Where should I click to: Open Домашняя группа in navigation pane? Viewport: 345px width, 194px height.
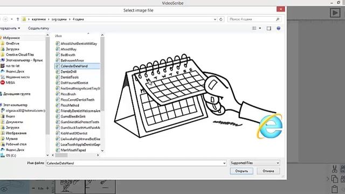pyautogui.click(x=17, y=94)
